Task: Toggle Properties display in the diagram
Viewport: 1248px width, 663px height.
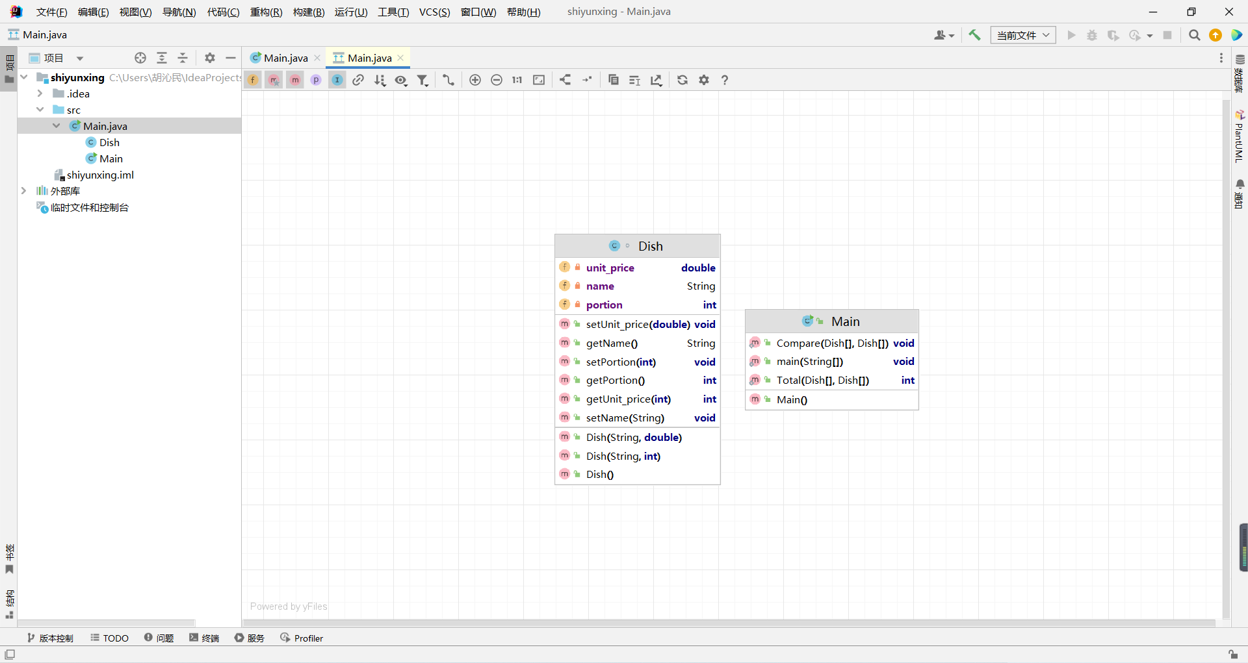Action: point(316,80)
